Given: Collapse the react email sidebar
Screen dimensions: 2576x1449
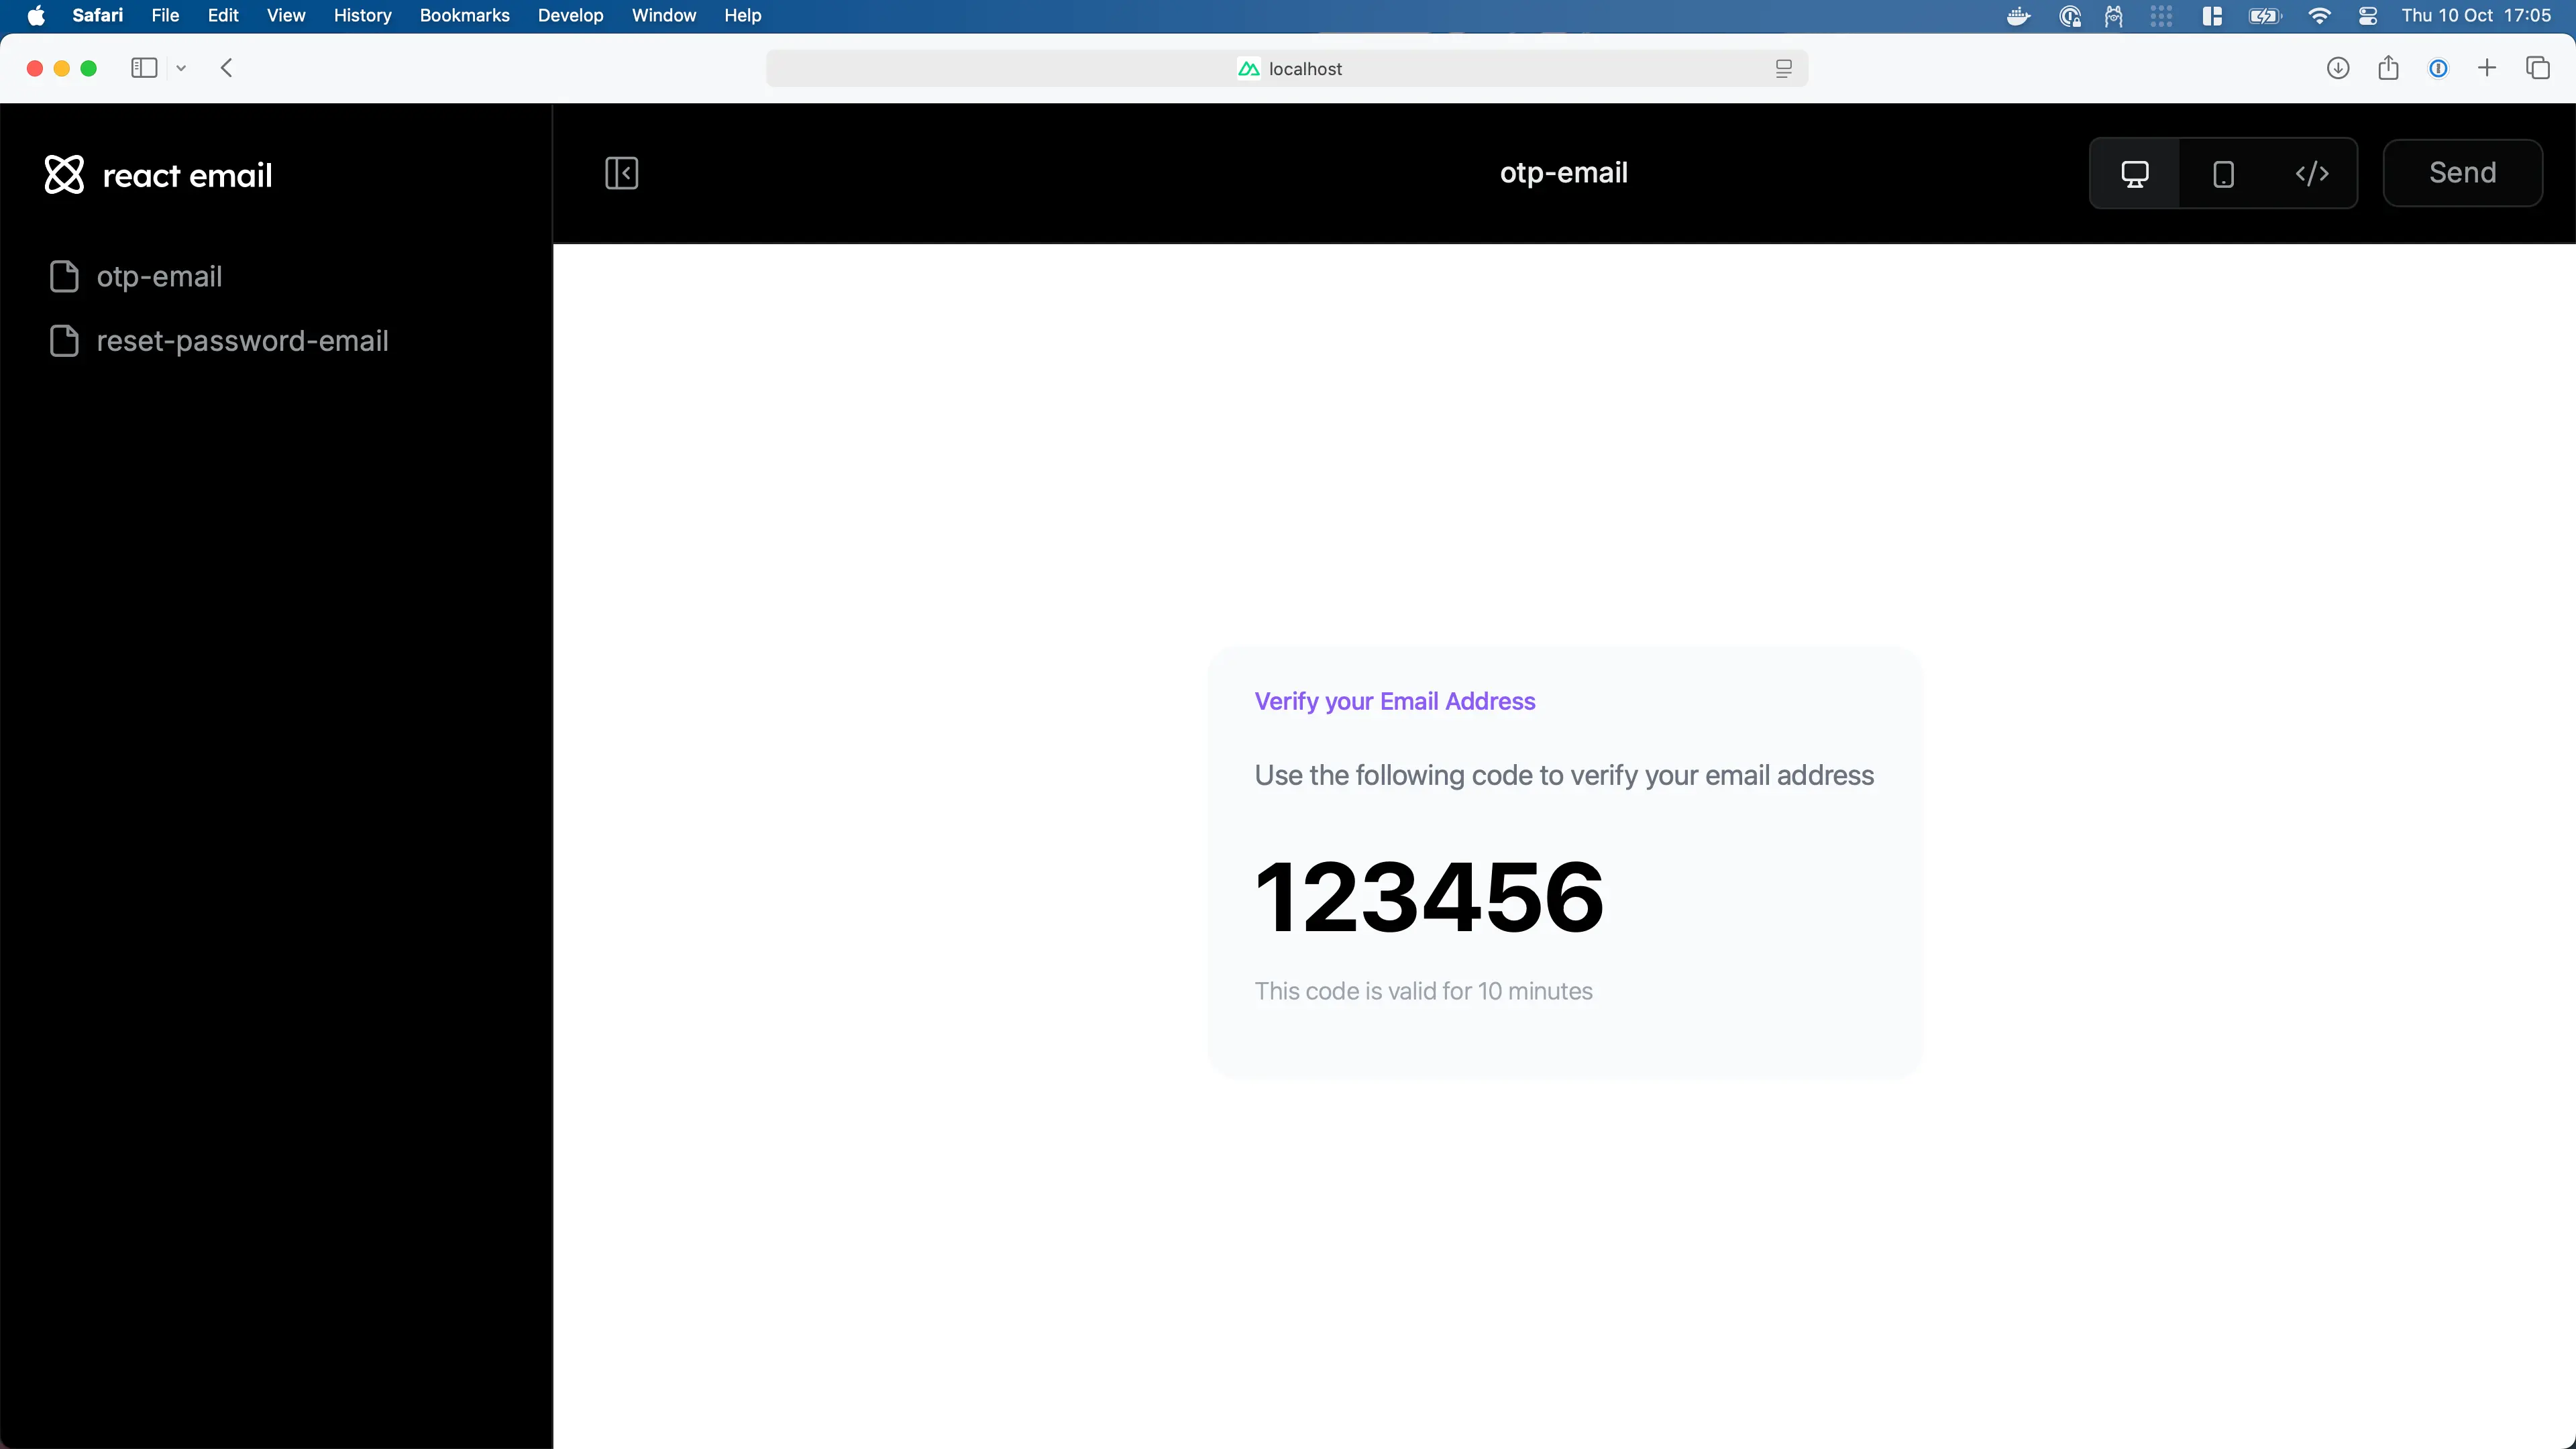Looking at the screenshot, I should tap(621, 172).
